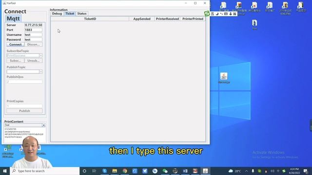Open the blue S app on taskbar
Image resolution: width=312 pixels, height=175 pixels.
tap(104, 171)
